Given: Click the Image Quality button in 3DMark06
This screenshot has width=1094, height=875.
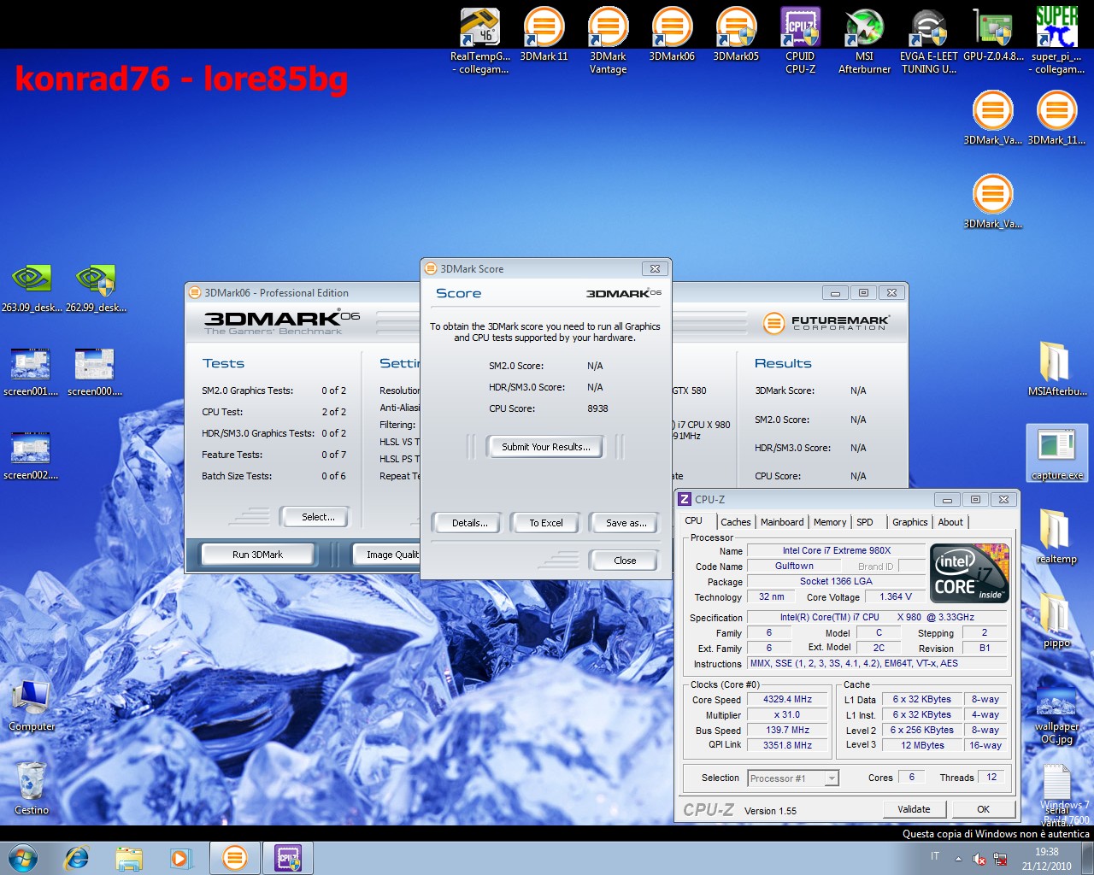Looking at the screenshot, I should [387, 555].
